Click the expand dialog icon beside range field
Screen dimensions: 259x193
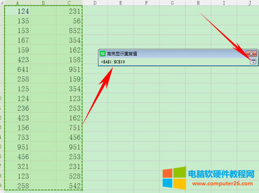[x=253, y=61]
